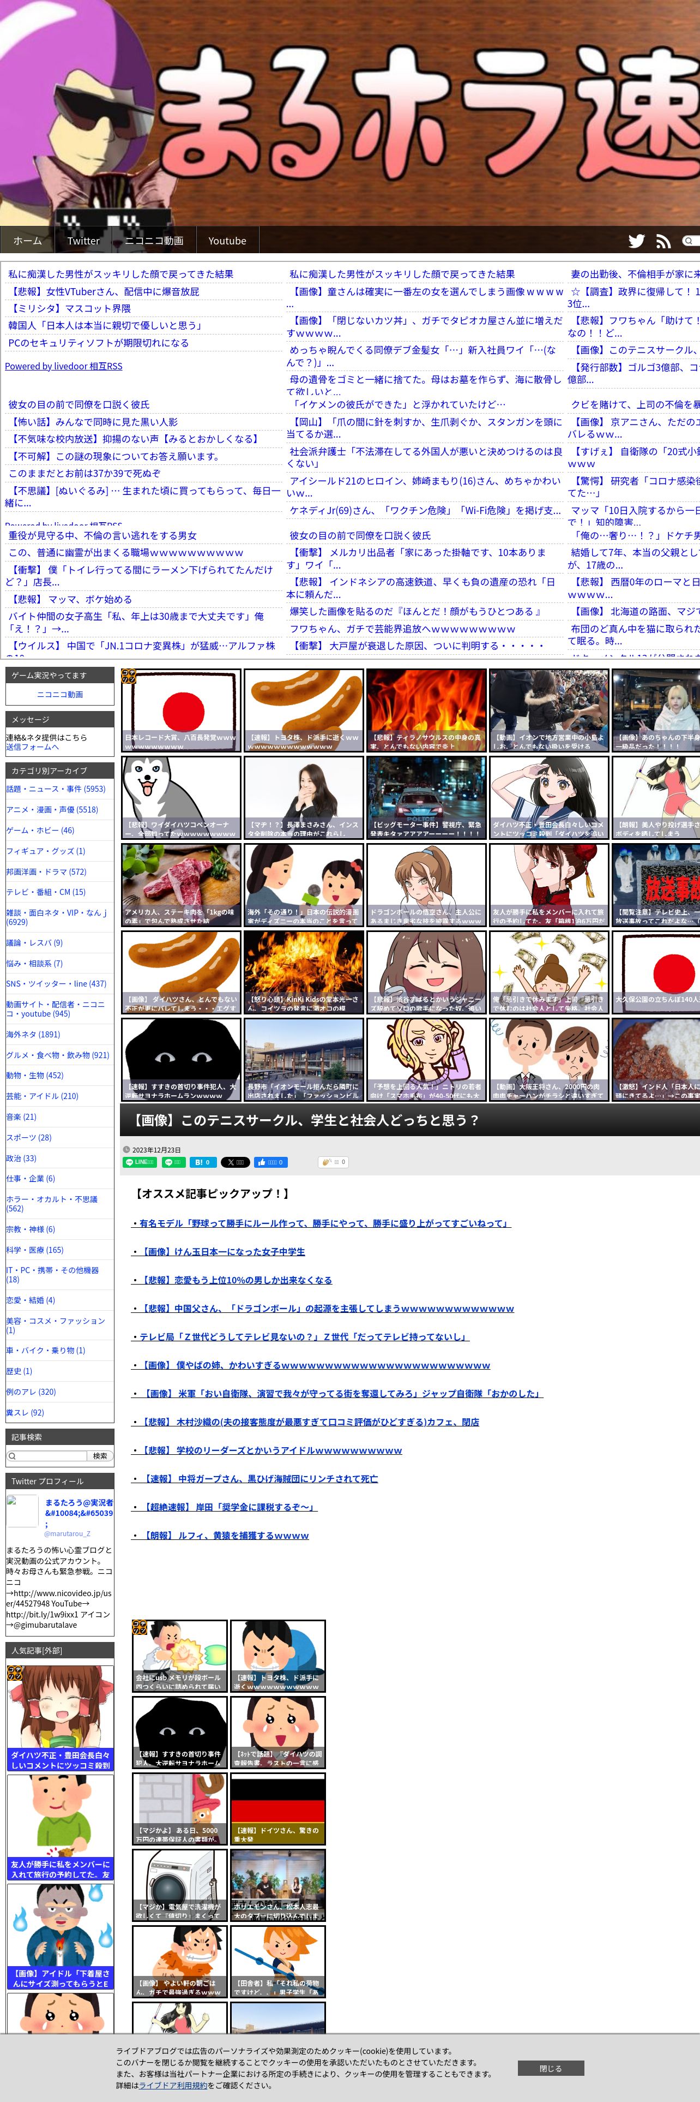Open category 例のアレ (320)
The width and height of the screenshot is (700, 2102).
tap(32, 1392)
